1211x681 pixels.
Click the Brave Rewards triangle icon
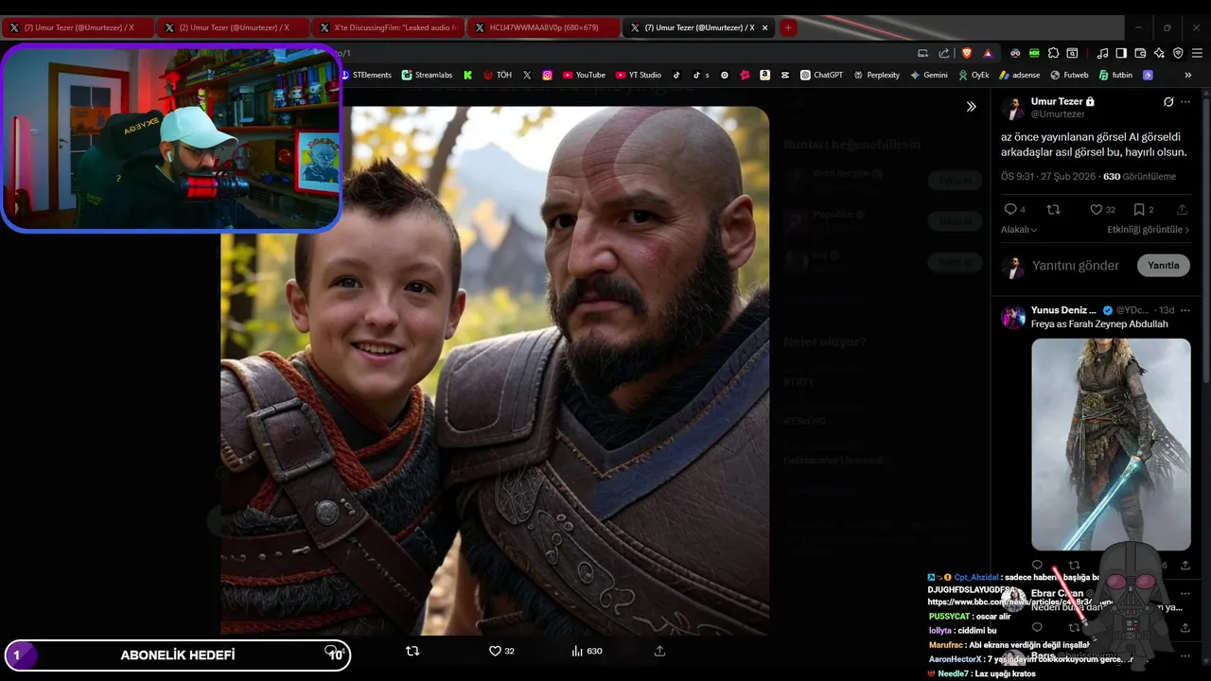tap(988, 53)
